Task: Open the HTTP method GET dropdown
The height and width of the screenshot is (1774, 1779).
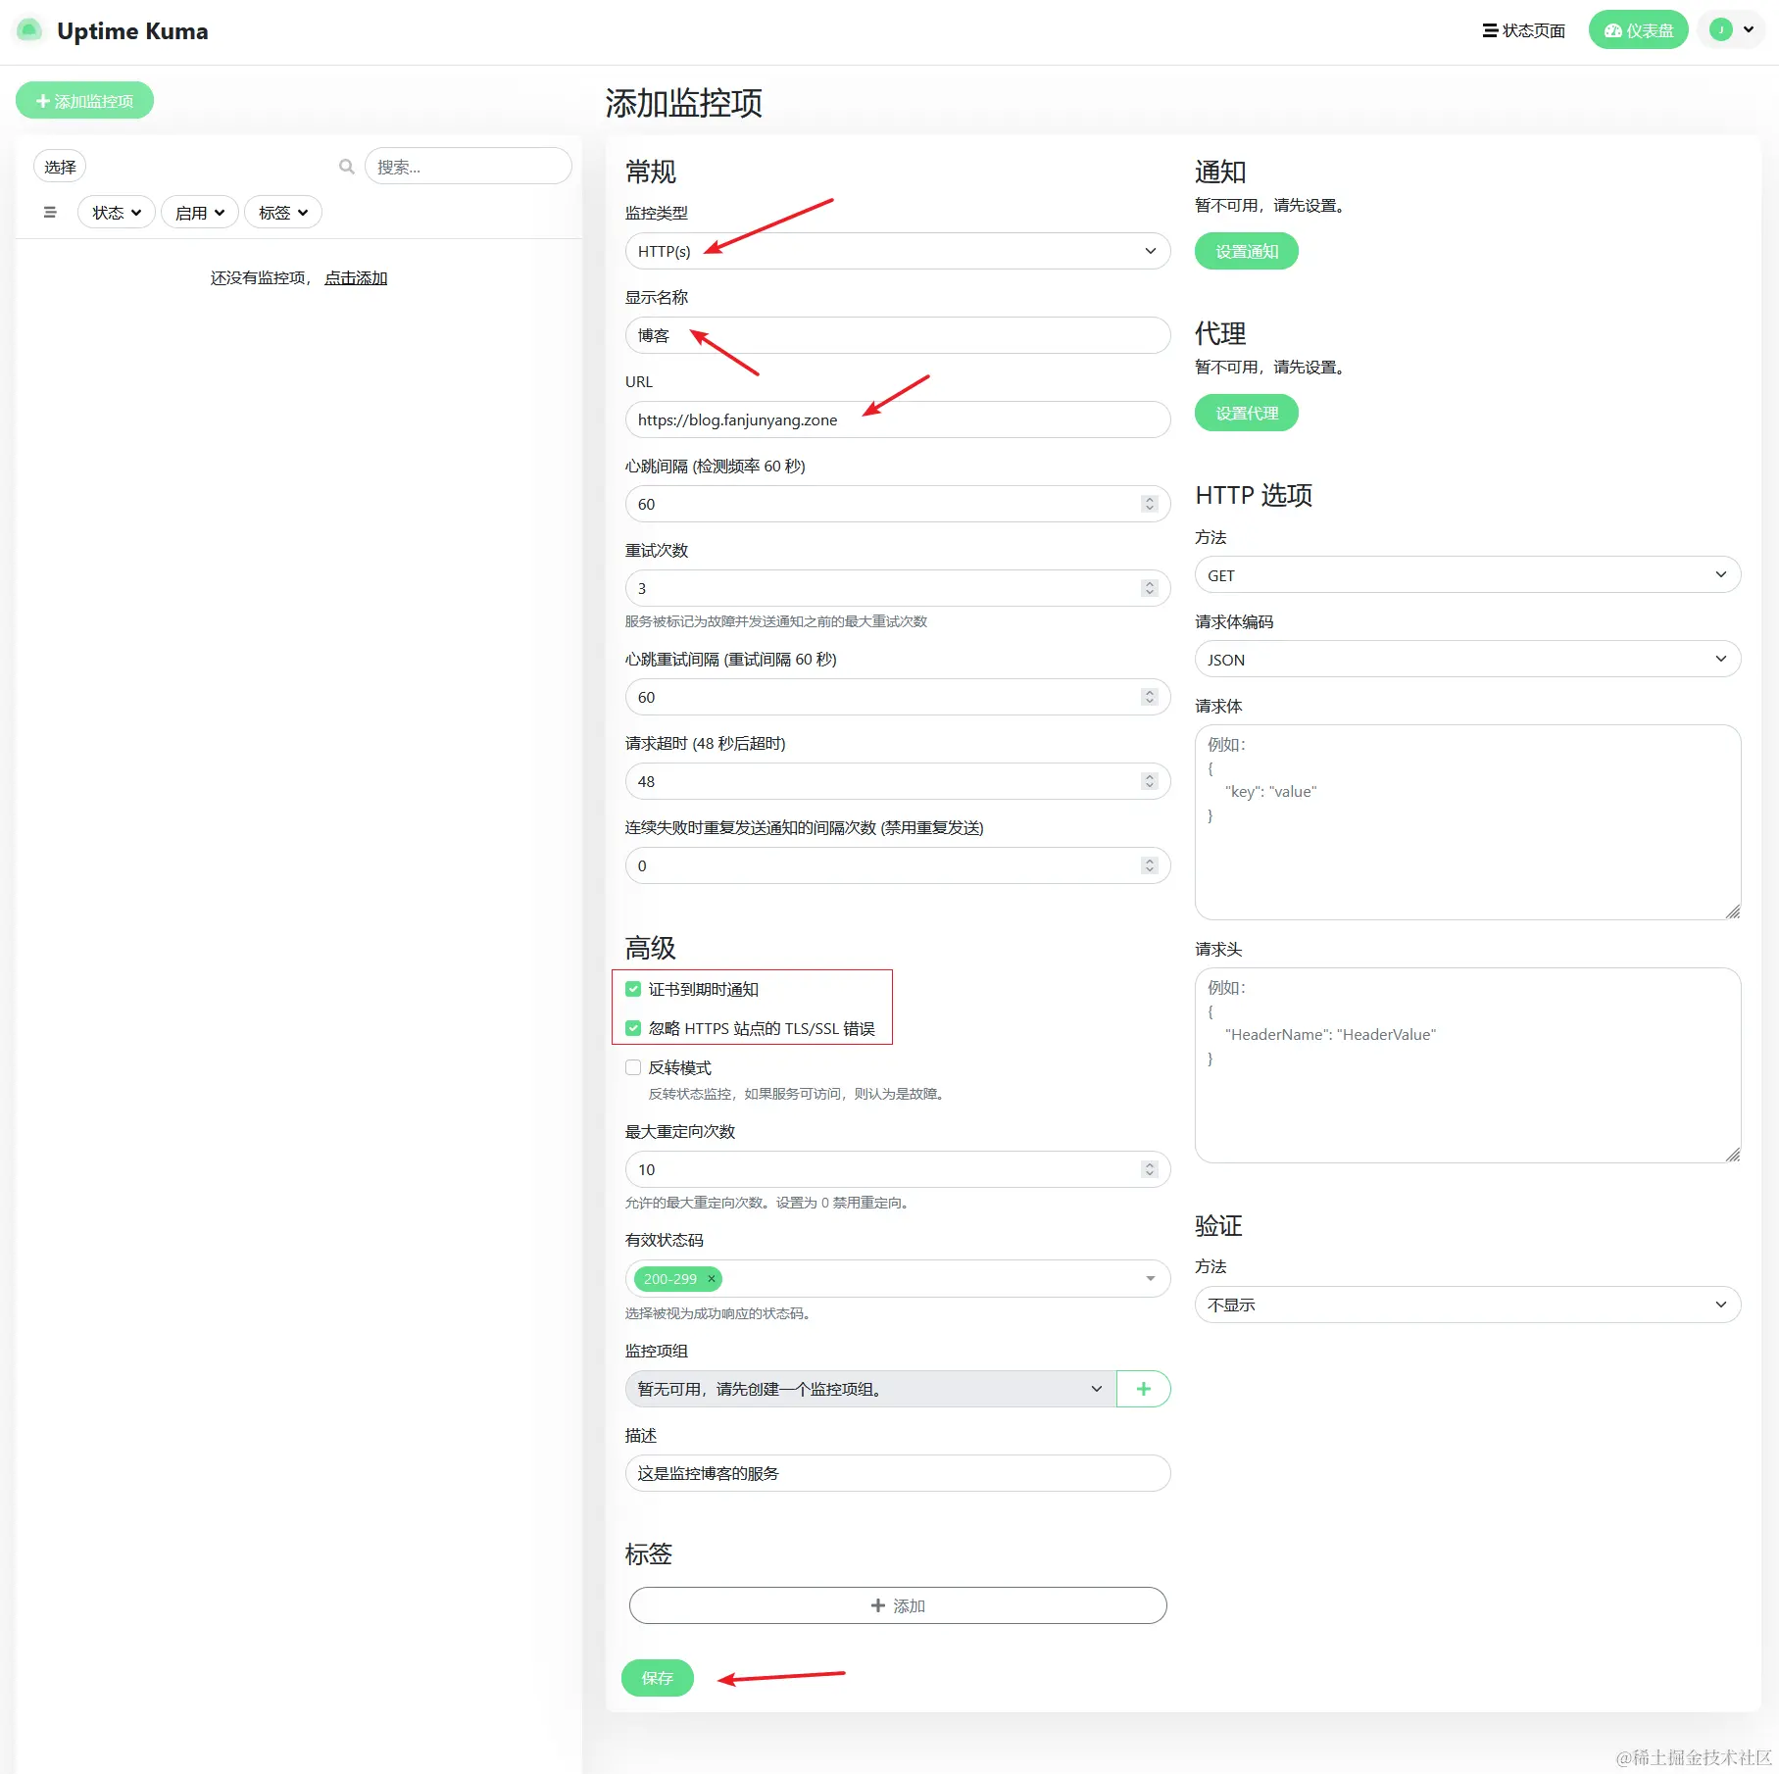Action: tap(1467, 575)
